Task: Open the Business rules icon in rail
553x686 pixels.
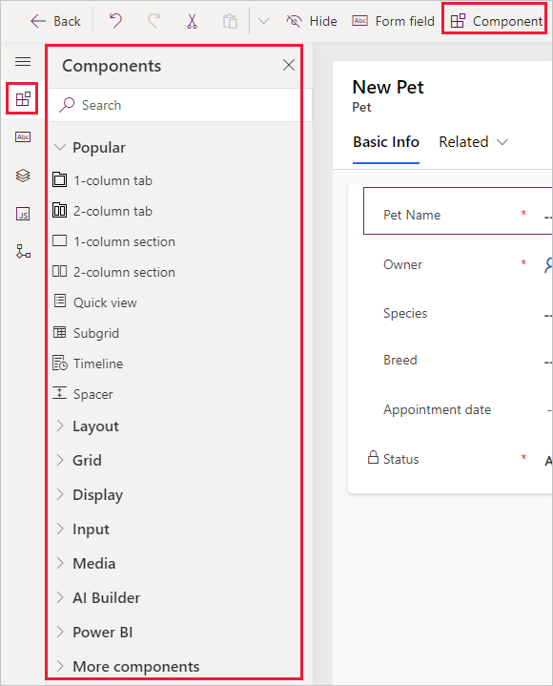Action: [23, 252]
